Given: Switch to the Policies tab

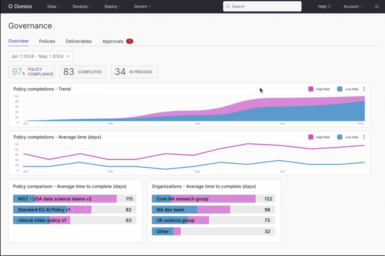Looking at the screenshot, I should [47, 41].
